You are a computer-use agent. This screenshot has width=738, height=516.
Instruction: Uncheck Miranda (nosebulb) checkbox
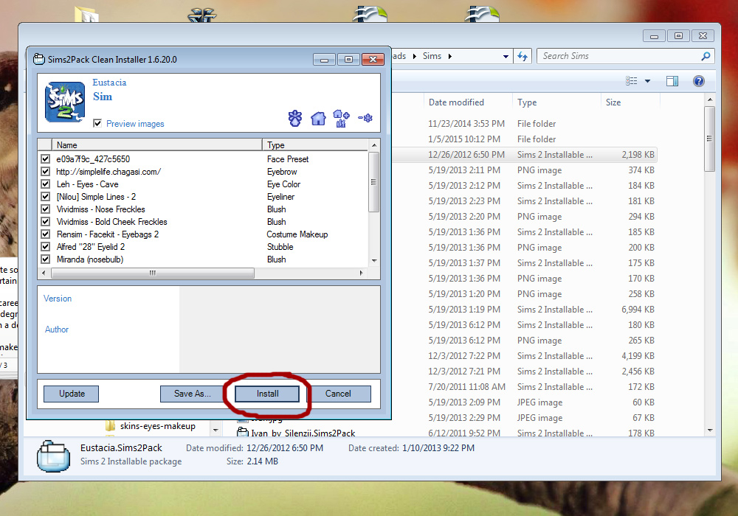click(x=45, y=259)
